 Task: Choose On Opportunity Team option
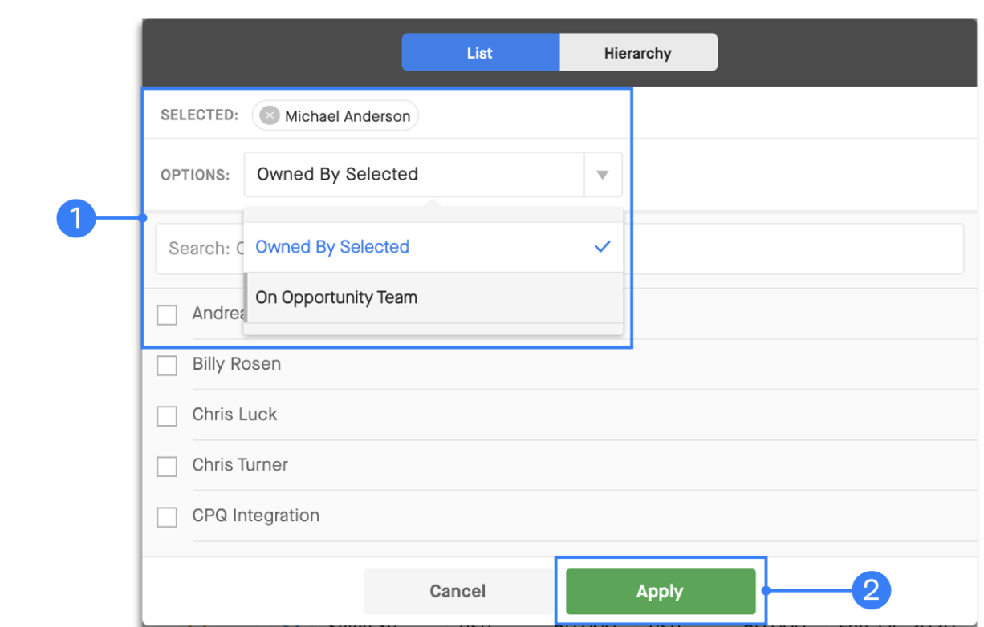click(433, 297)
